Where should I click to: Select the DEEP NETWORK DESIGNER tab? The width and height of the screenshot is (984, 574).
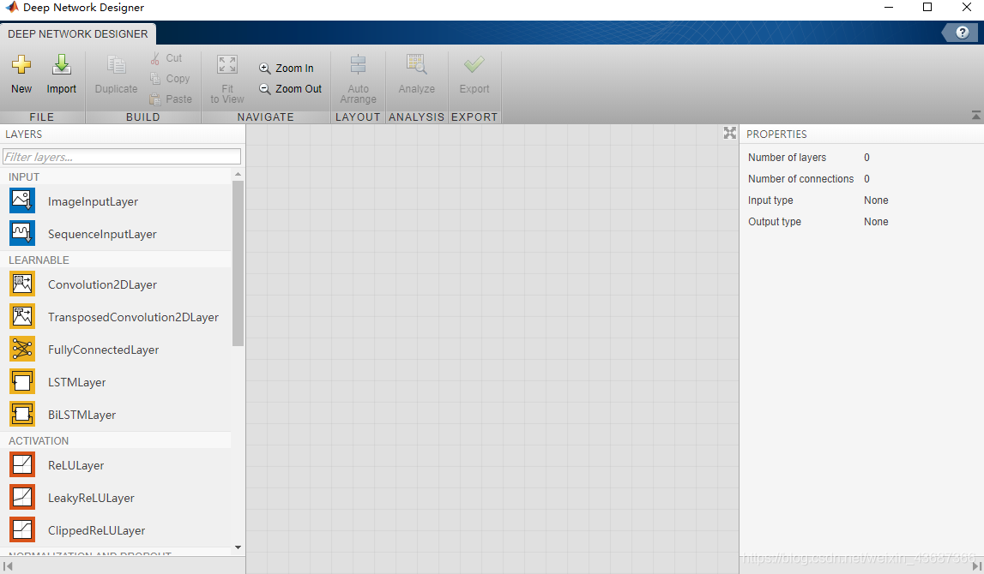pyautogui.click(x=78, y=33)
